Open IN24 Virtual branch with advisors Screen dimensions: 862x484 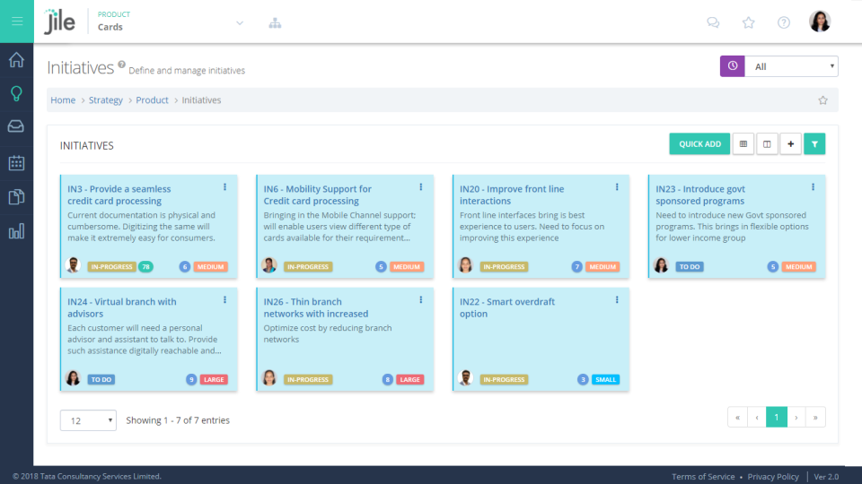pos(122,307)
